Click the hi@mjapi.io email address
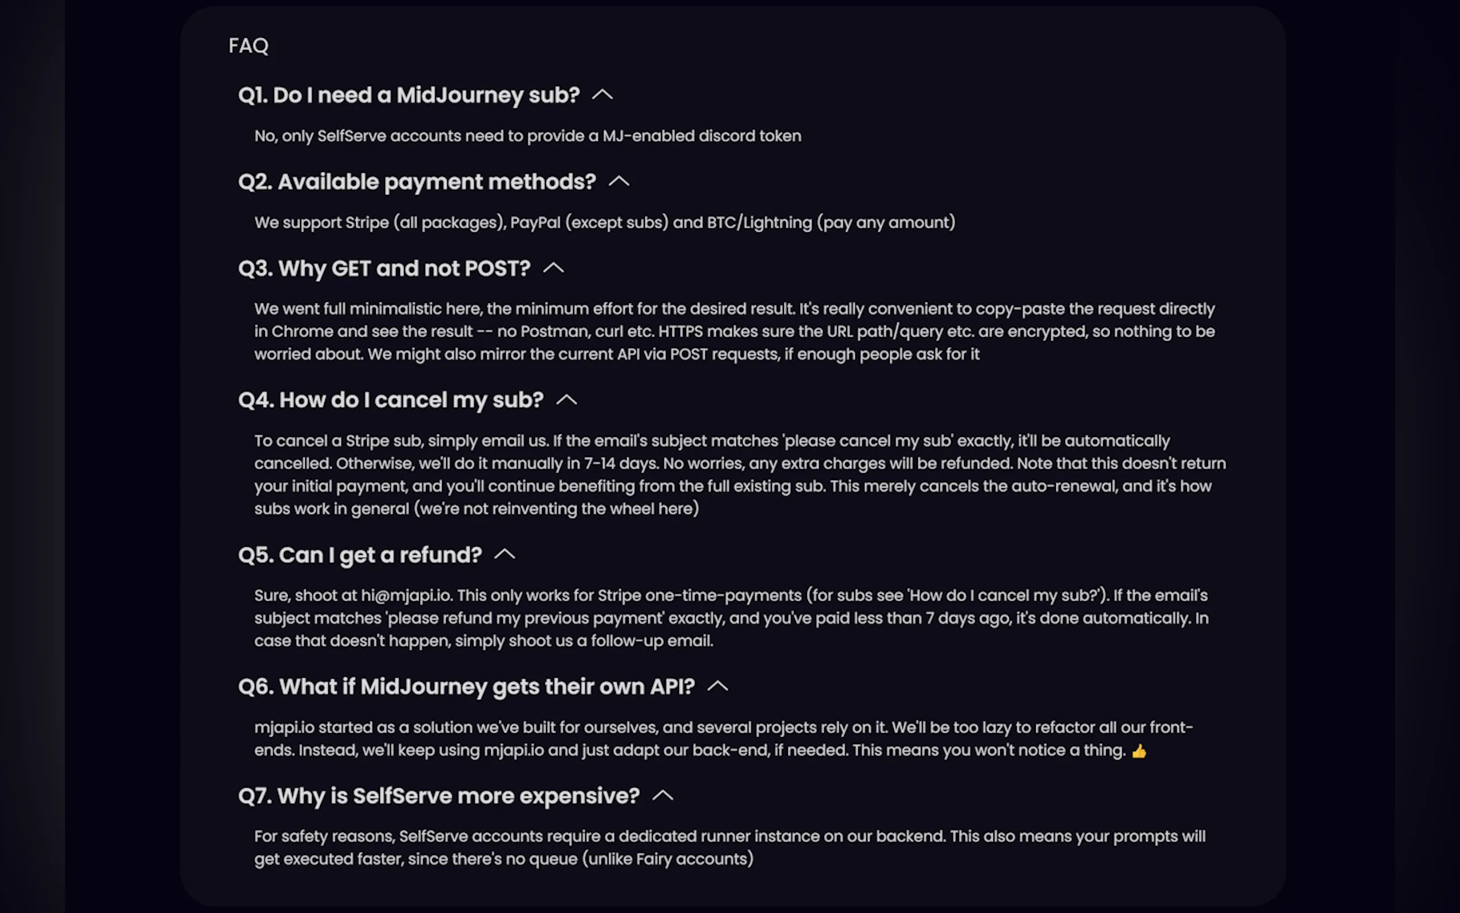This screenshot has height=913, width=1460. (406, 596)
